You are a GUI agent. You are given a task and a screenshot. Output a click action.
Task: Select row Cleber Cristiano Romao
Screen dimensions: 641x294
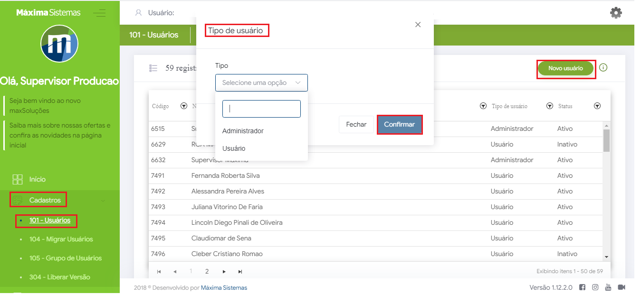375,254
